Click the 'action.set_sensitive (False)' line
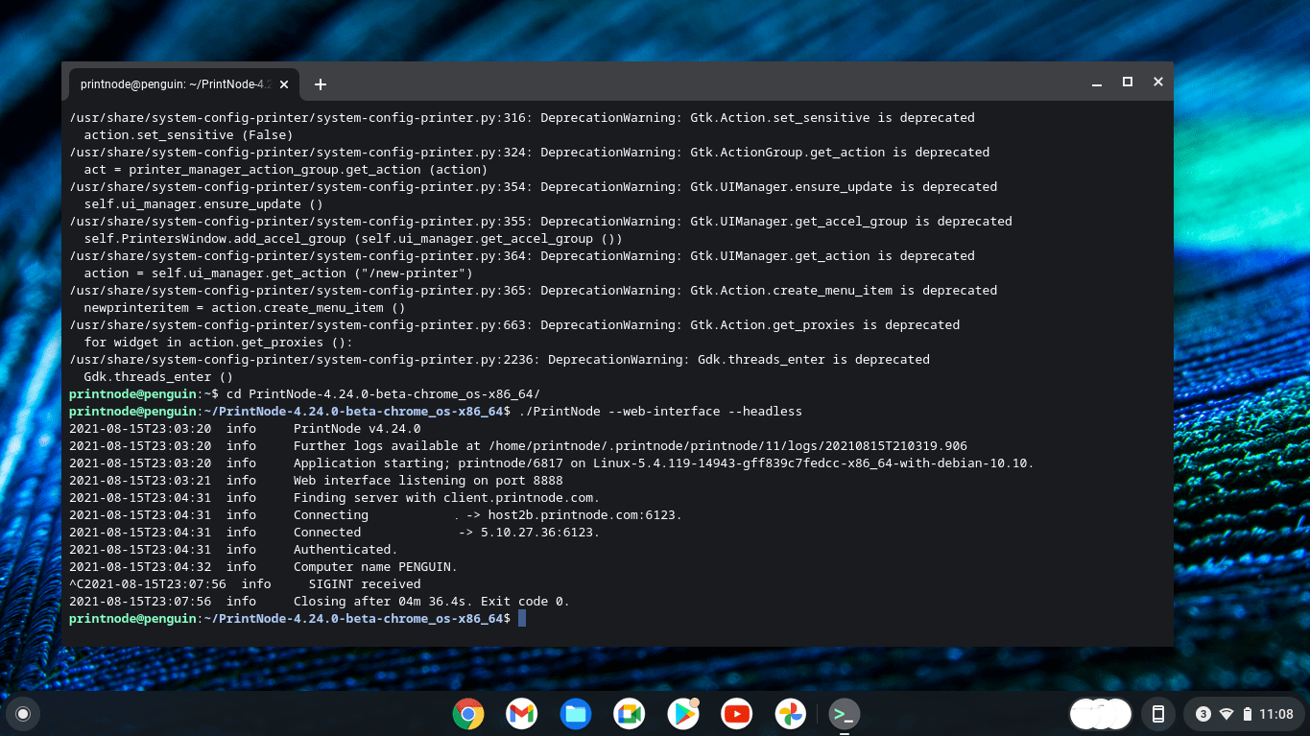 pos(188,135)
